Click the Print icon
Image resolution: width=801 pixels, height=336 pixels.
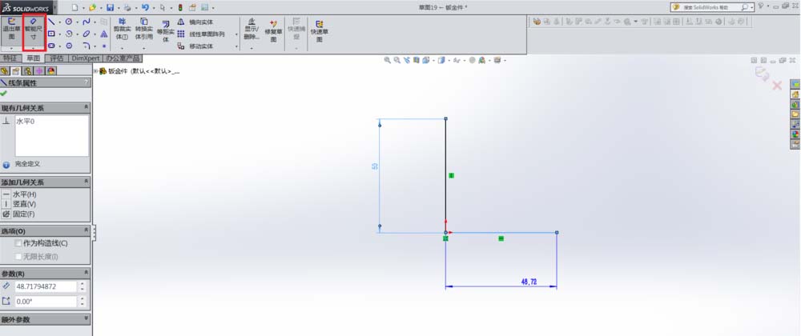click(x=127, y=8)
